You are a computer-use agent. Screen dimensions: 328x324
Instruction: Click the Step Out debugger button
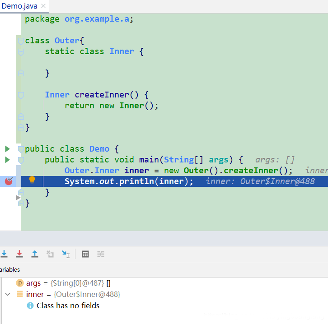click(x=35, y=254)
